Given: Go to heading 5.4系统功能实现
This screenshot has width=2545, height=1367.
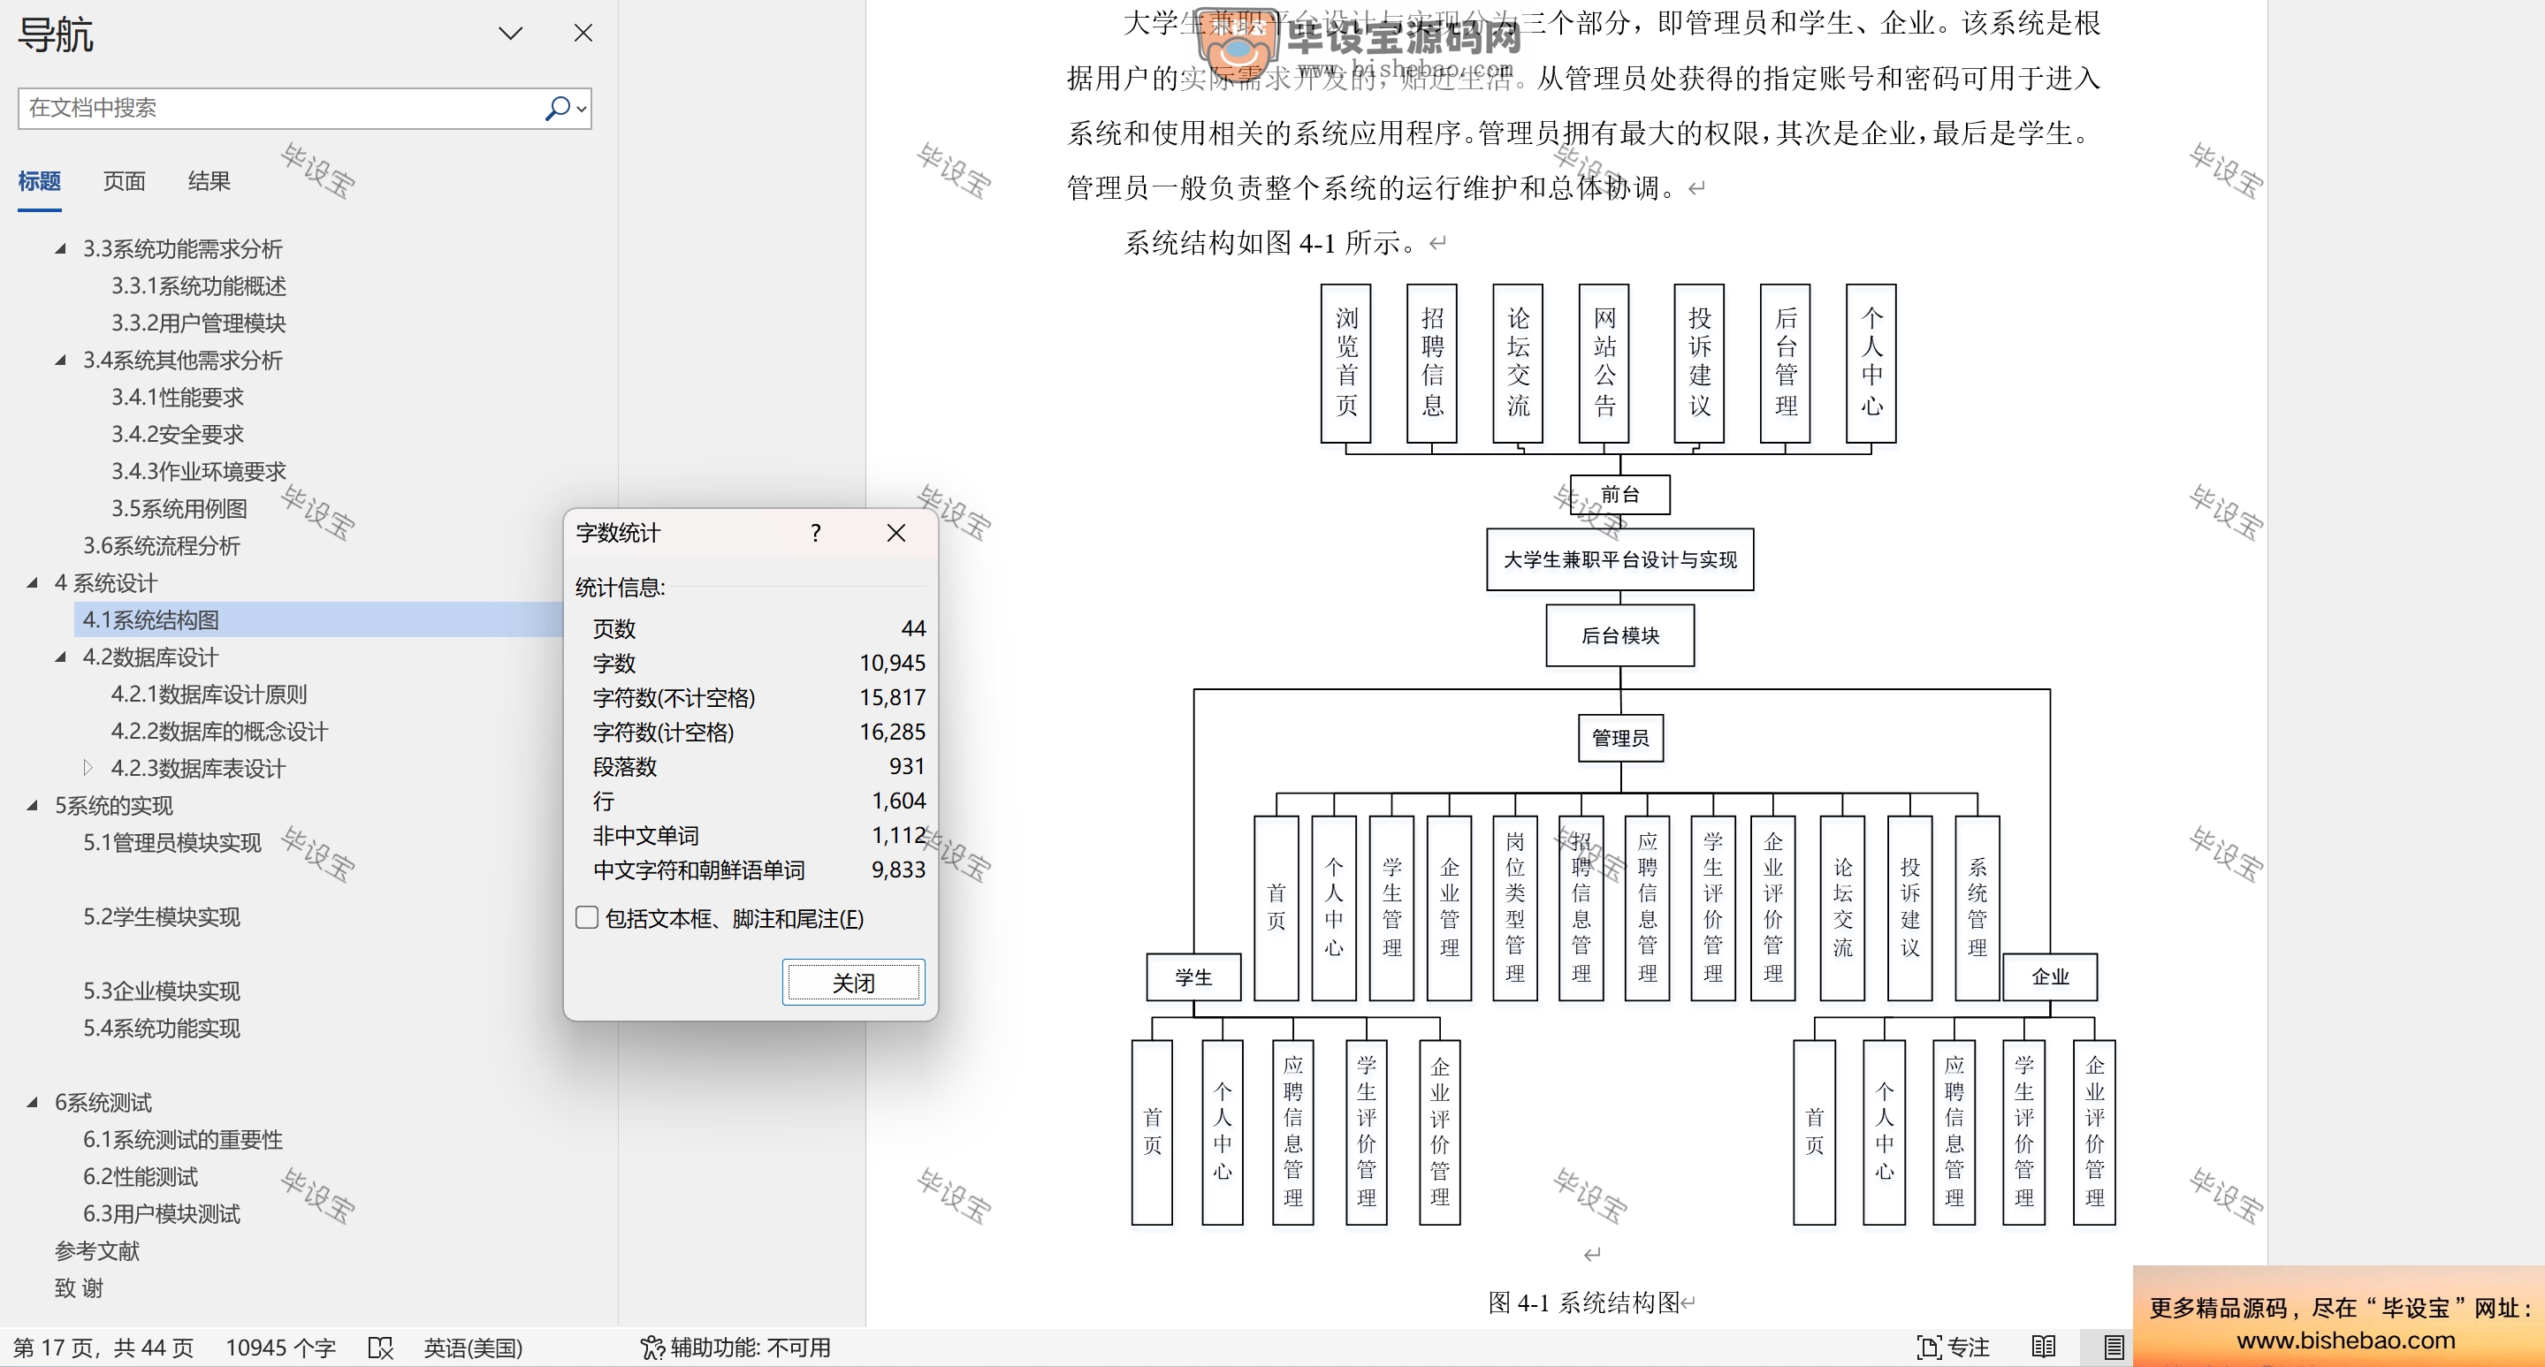Looking at the screenshot, I should click(x=161, y=1029).
